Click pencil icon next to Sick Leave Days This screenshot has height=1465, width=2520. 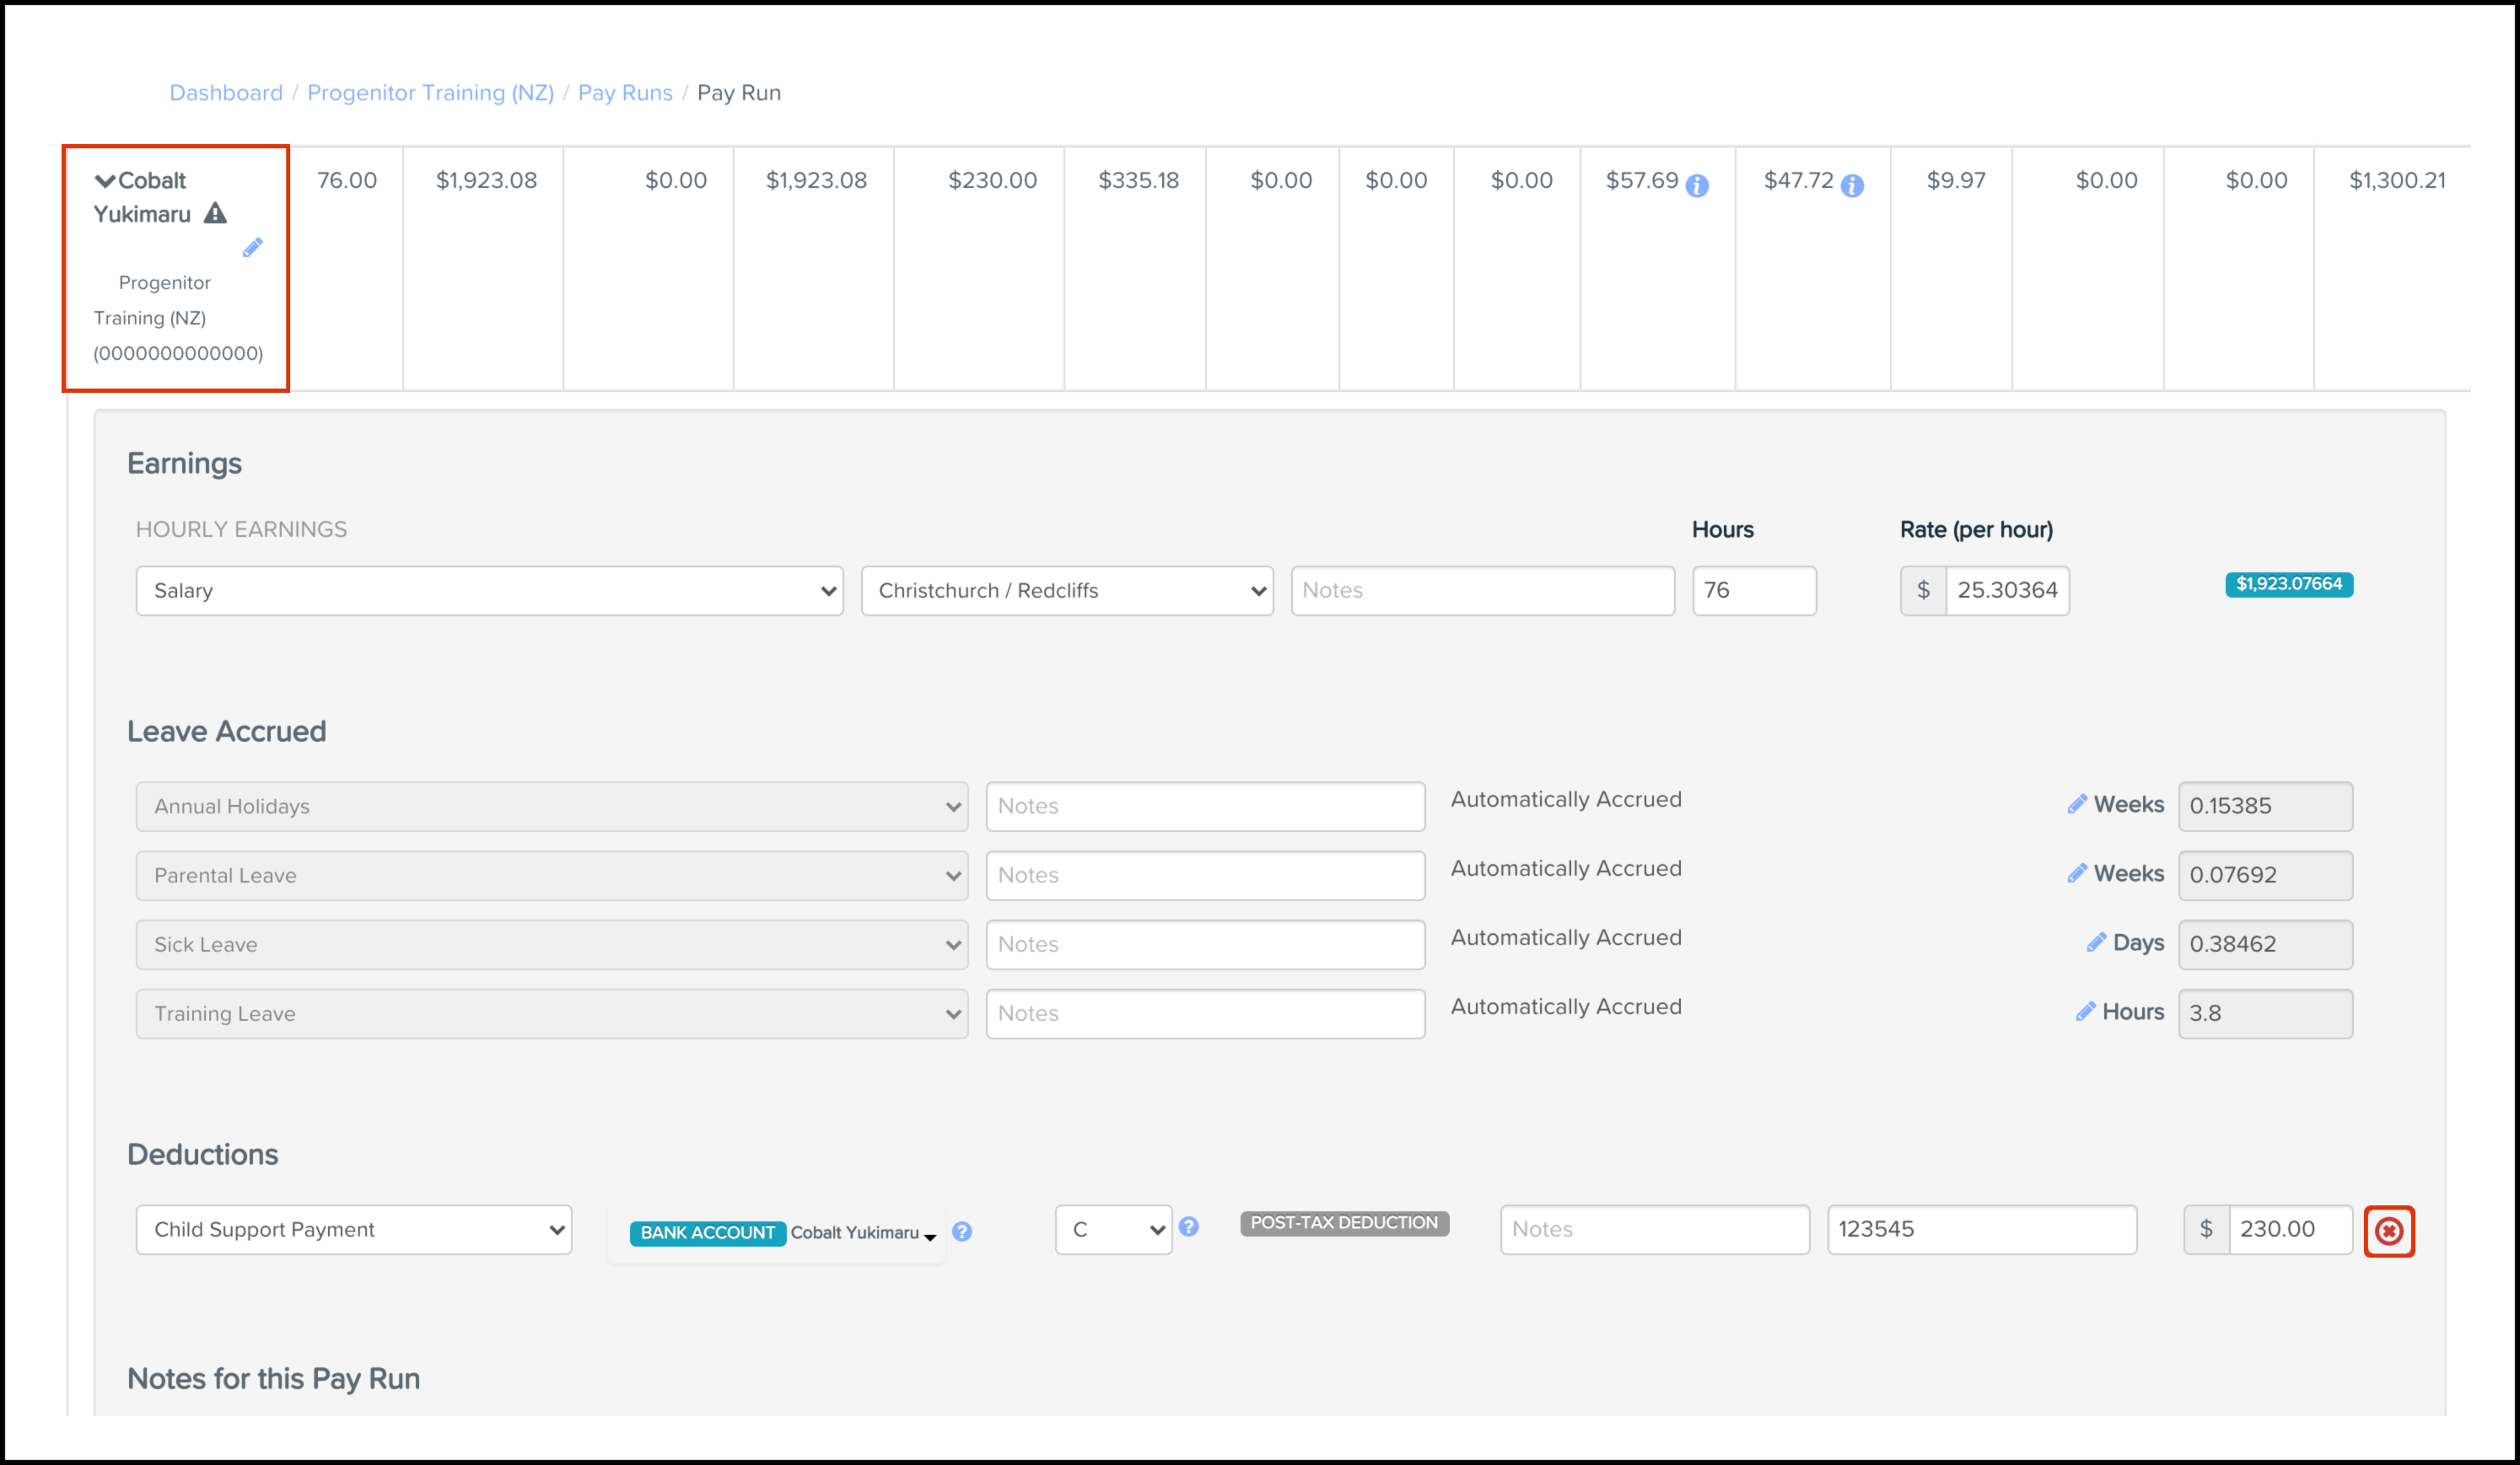[2096, 942]
